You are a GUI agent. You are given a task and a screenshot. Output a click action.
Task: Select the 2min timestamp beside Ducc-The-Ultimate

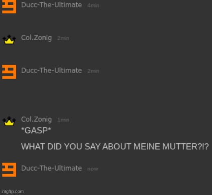click(x=93, y=71)
